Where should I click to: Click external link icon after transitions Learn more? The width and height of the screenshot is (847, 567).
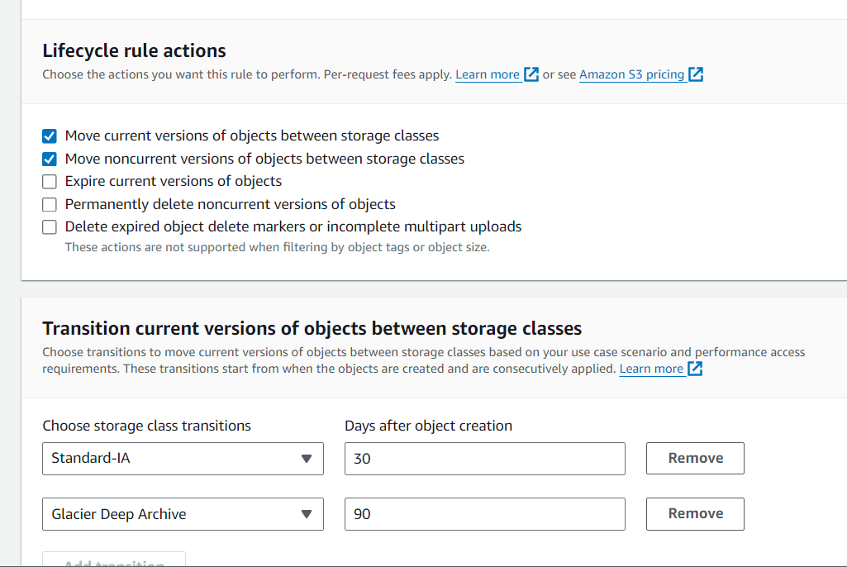(695, 369)
